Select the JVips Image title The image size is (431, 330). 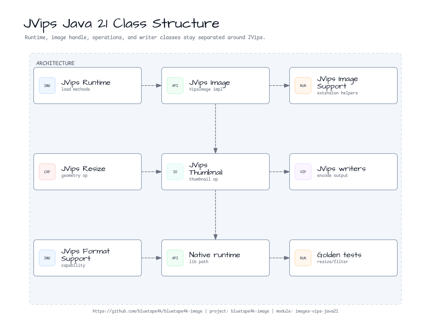[209, 82]
